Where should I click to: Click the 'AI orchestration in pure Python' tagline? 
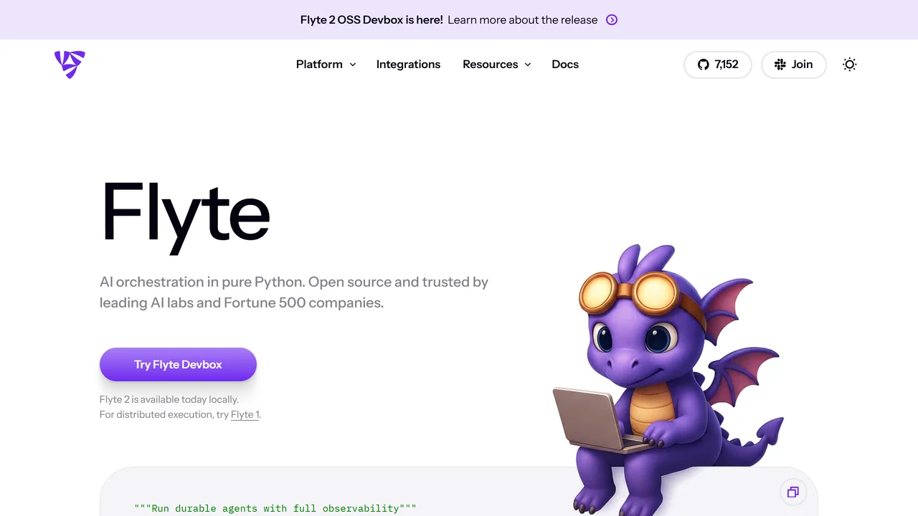click(x=294, y=292)
